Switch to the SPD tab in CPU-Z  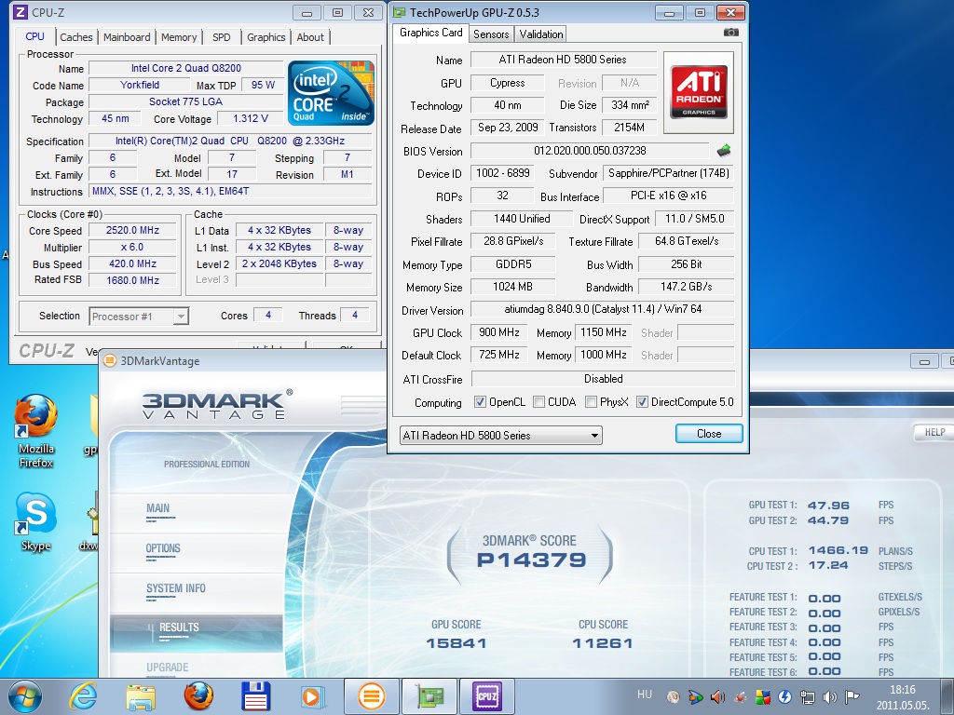click(222, 37)
